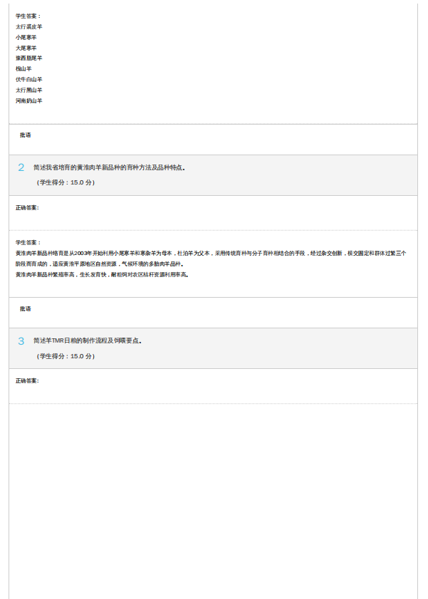Image resolution: width=428 pixels, height=599 pixels.
Task: Select the 太行黑山羊 answer line
Action: point(29,90)
